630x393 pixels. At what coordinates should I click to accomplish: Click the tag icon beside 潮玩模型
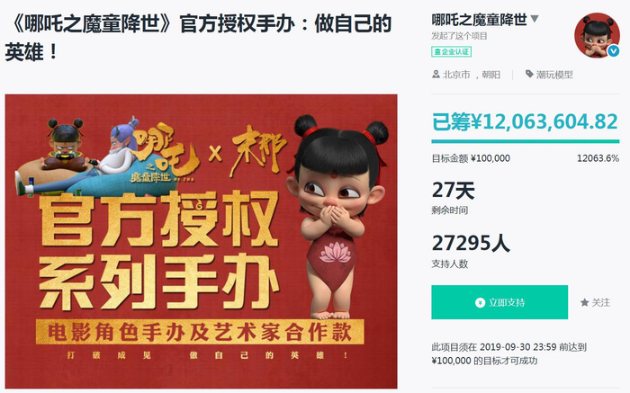(529, 74)
